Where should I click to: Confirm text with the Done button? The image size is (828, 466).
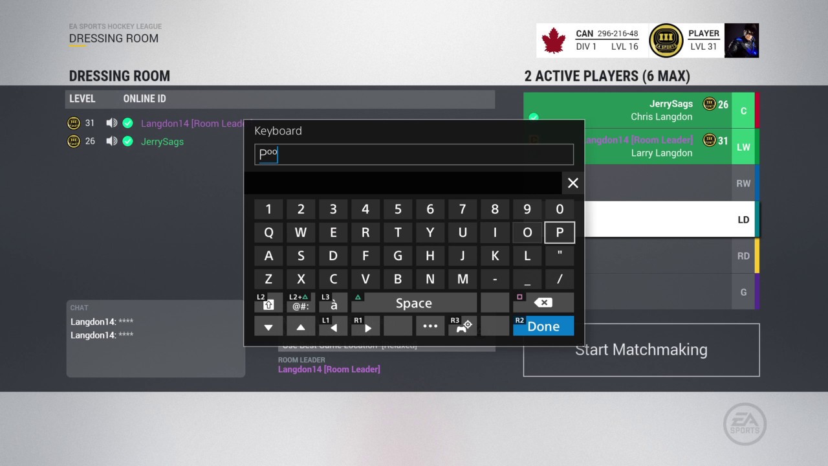click(543, 326)
